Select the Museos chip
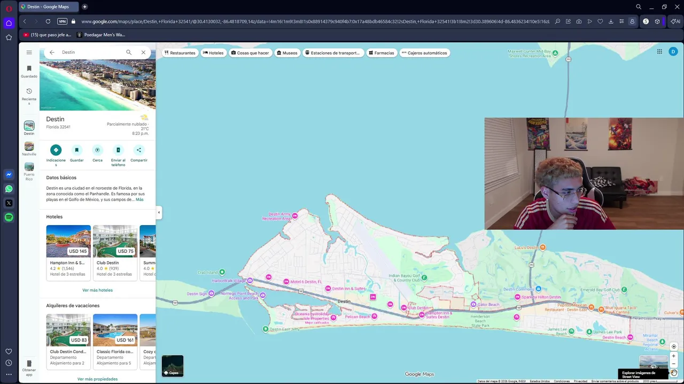This screenshot has width=684, height=384. (x=287, y=53)
